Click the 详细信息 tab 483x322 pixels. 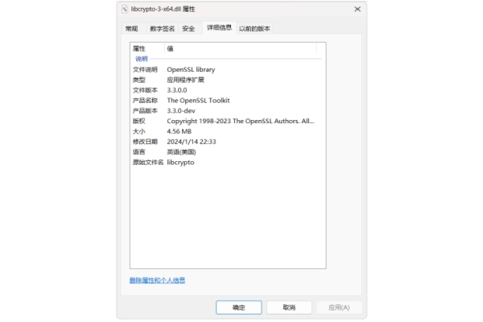coord(219,27)
